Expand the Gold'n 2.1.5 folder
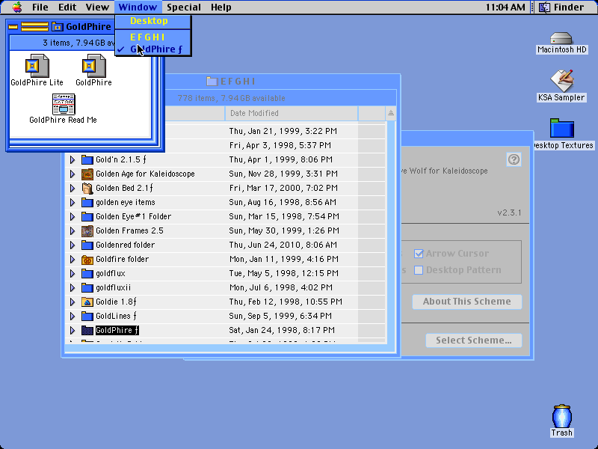 click(x=73, y=159)
